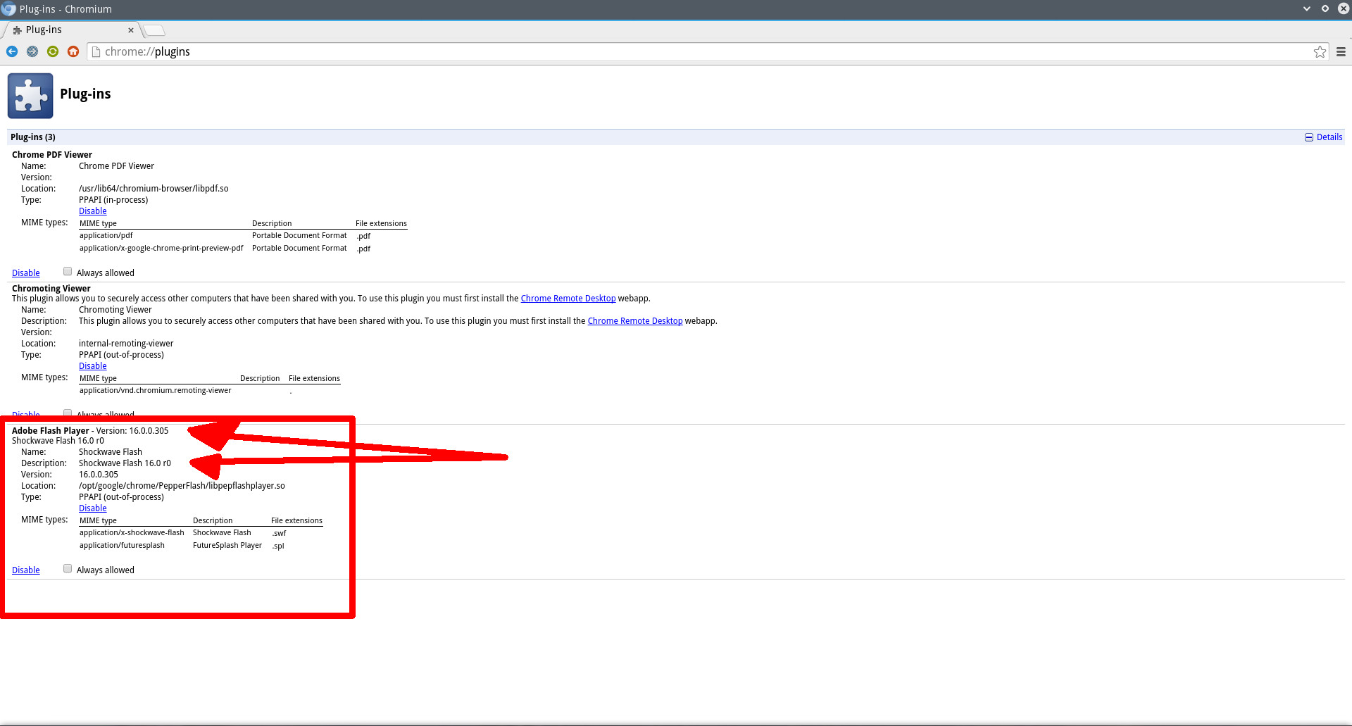Screen dimensions: 1352x726
Task: Open the Chromium hamburger menu
Action: (1341, 51)
